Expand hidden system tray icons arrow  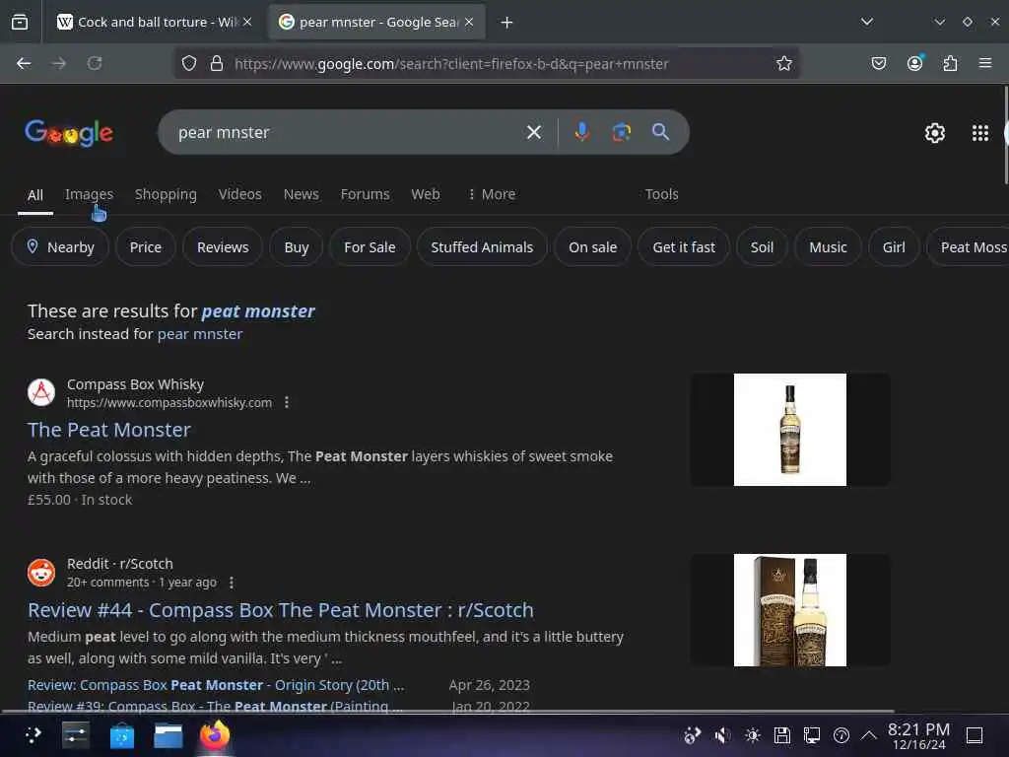869,735
